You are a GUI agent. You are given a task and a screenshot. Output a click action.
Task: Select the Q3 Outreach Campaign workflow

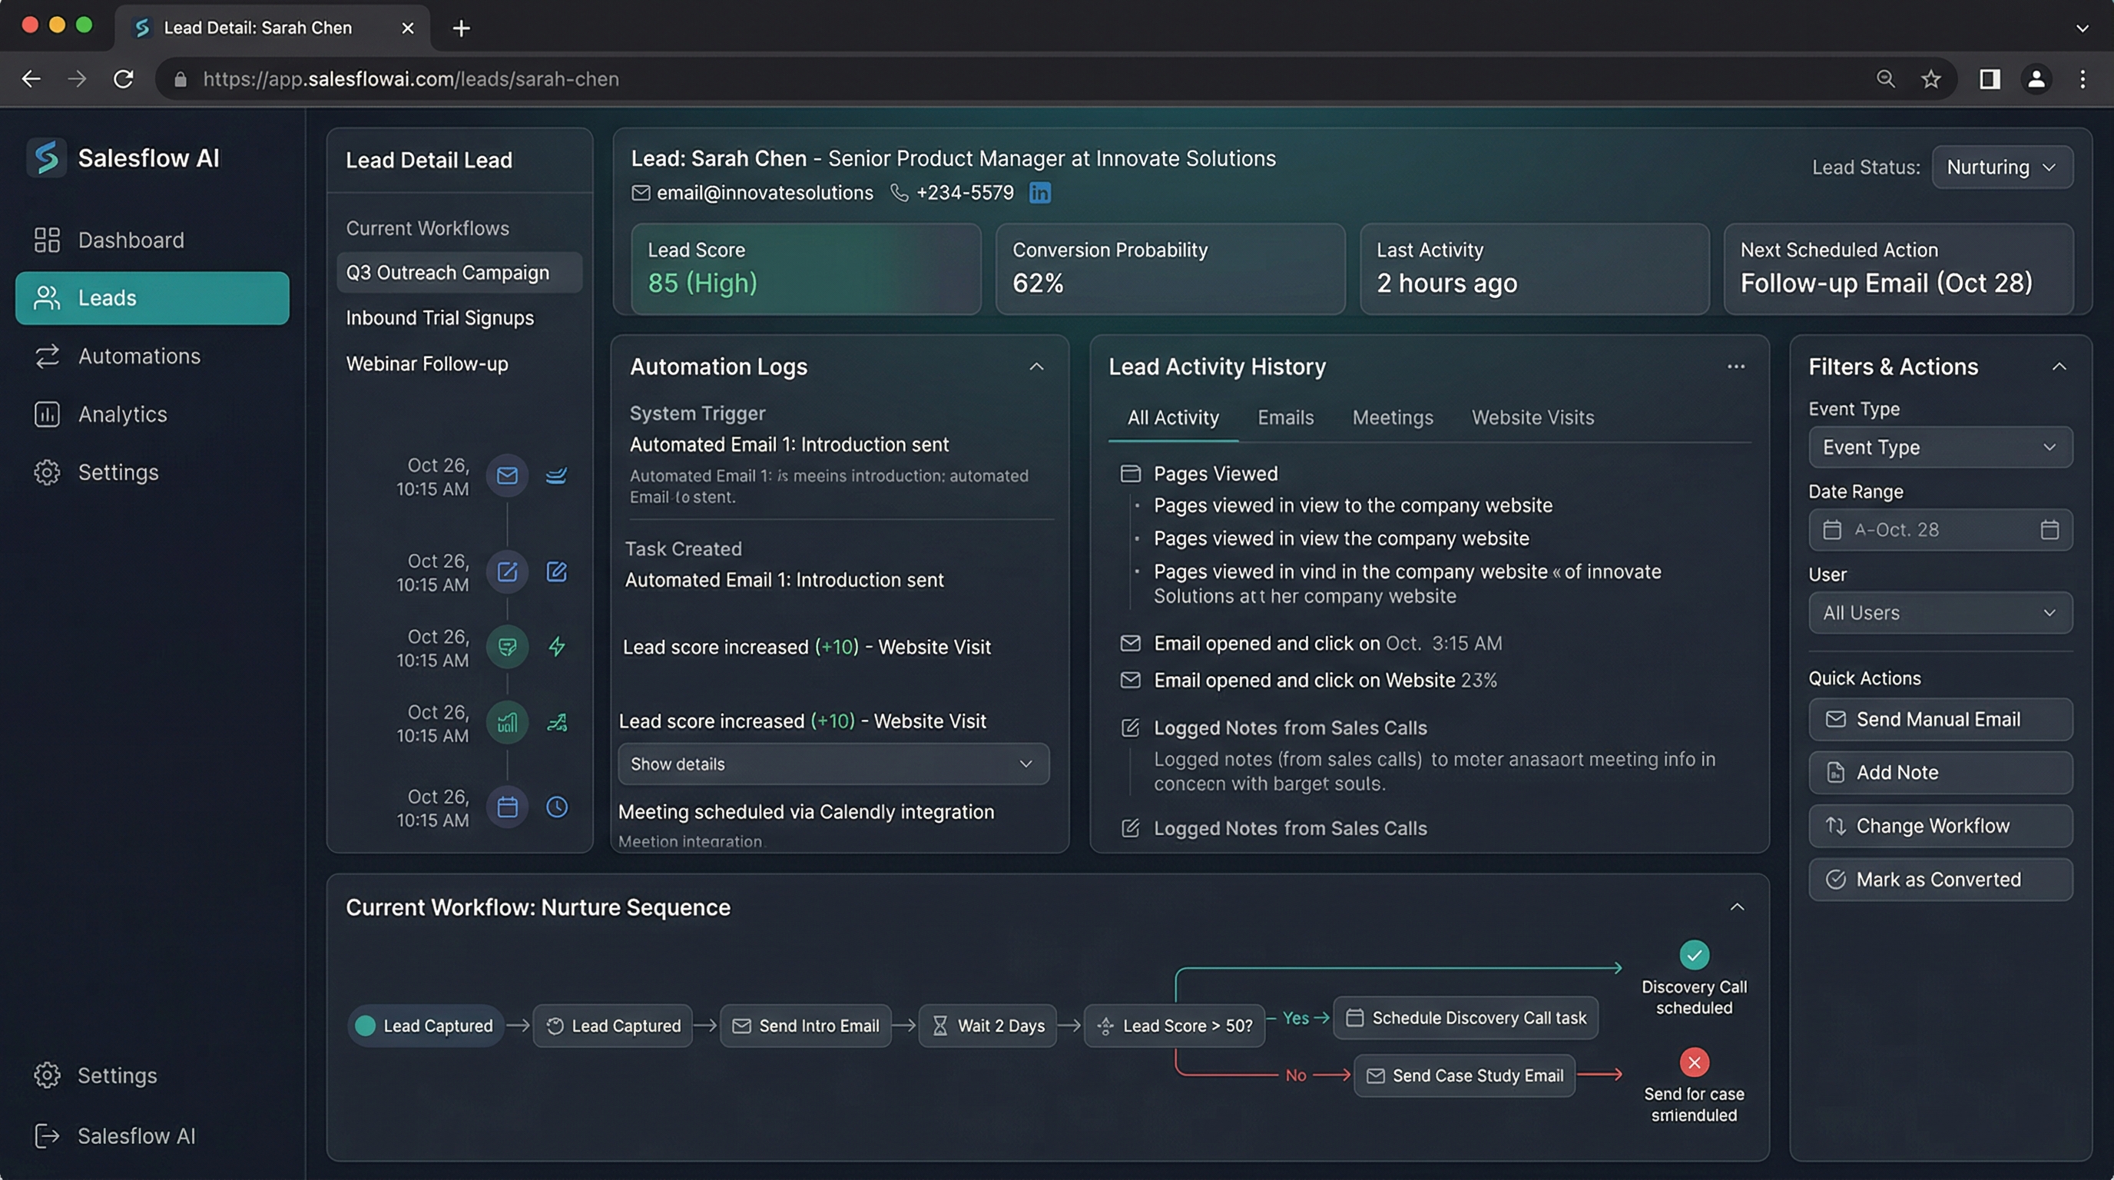pyautogui.click(x=448, y=272)
